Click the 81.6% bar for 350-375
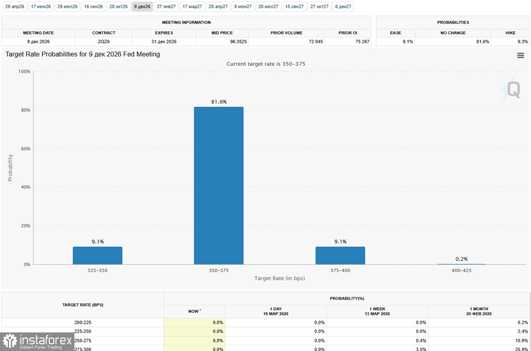The image size is (531, 351). click(x=219, y=185)
